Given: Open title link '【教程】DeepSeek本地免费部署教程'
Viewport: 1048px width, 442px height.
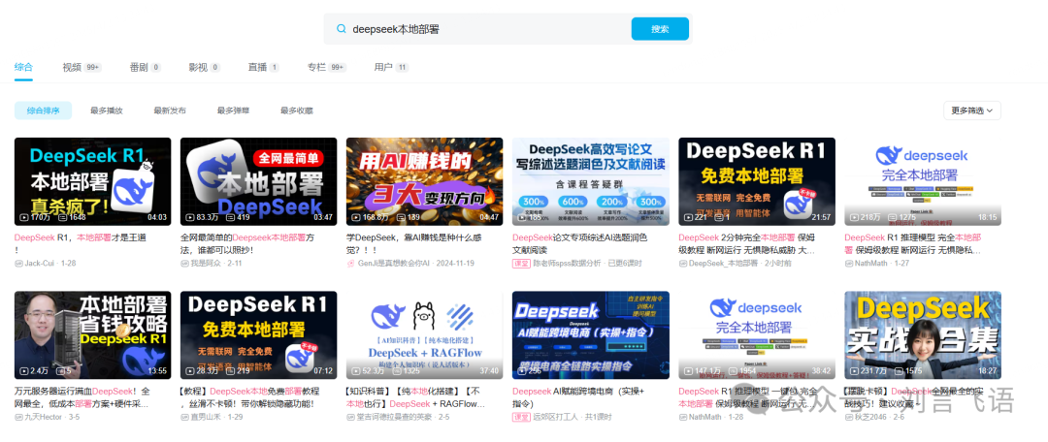Looking at the screenshot, I should [x=250, y=396].
